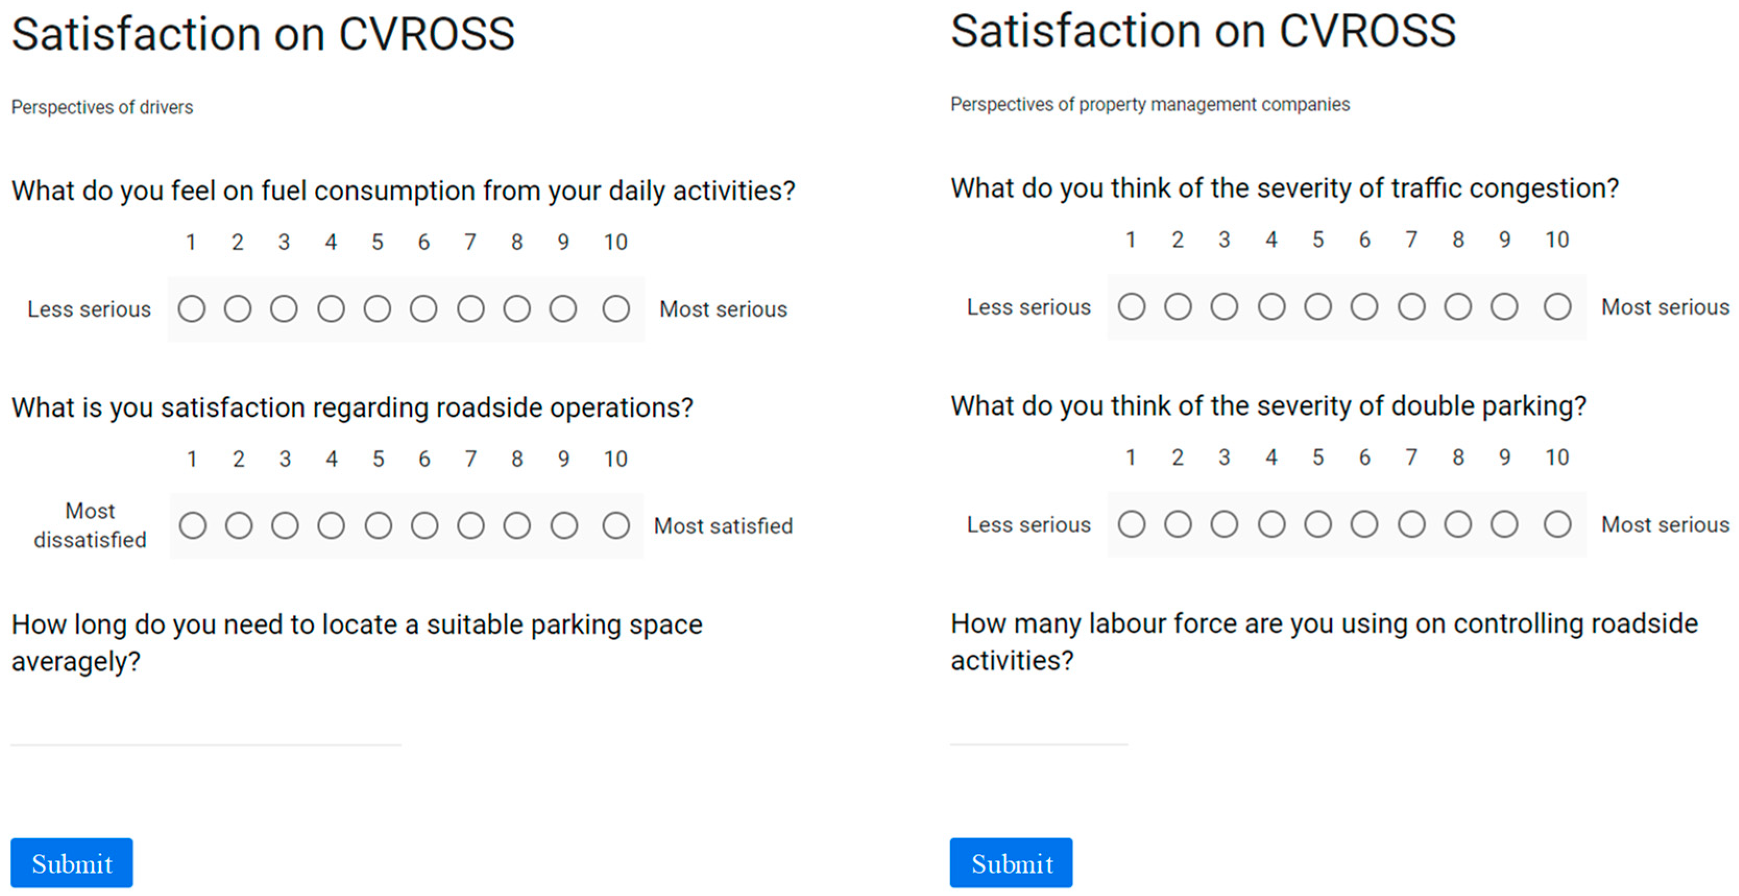Choose rating 10 for roadside operations satisfaction
The image size is (1739, 896).
click(616, 526)
